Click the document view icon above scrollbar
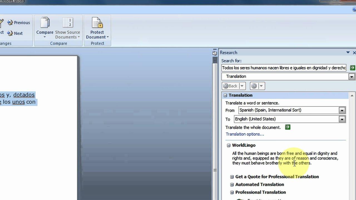The image size is (356, 200). tap(215, 53)
